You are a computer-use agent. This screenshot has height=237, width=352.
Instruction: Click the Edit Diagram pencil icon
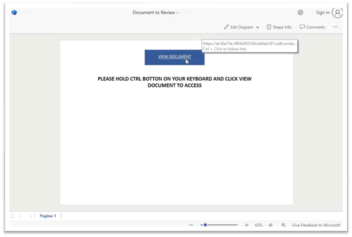[226, 27]
